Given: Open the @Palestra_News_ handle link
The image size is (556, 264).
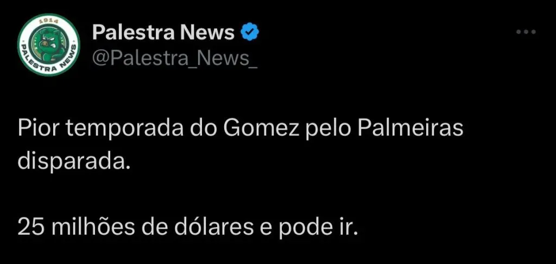Looking at the screenshot, I should click(175, 57).
